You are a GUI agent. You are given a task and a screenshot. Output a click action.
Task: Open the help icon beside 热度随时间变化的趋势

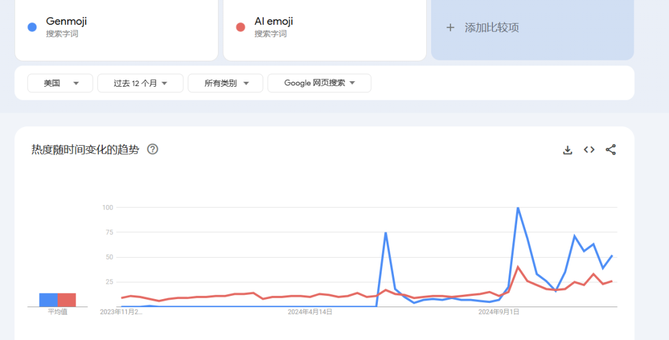(152, 149)
